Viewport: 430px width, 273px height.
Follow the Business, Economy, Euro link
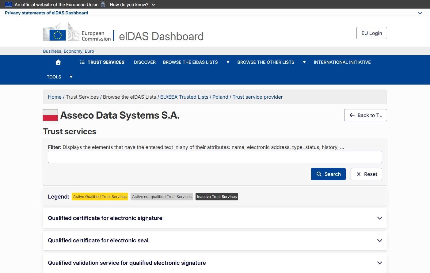click(x=69, y=51)
